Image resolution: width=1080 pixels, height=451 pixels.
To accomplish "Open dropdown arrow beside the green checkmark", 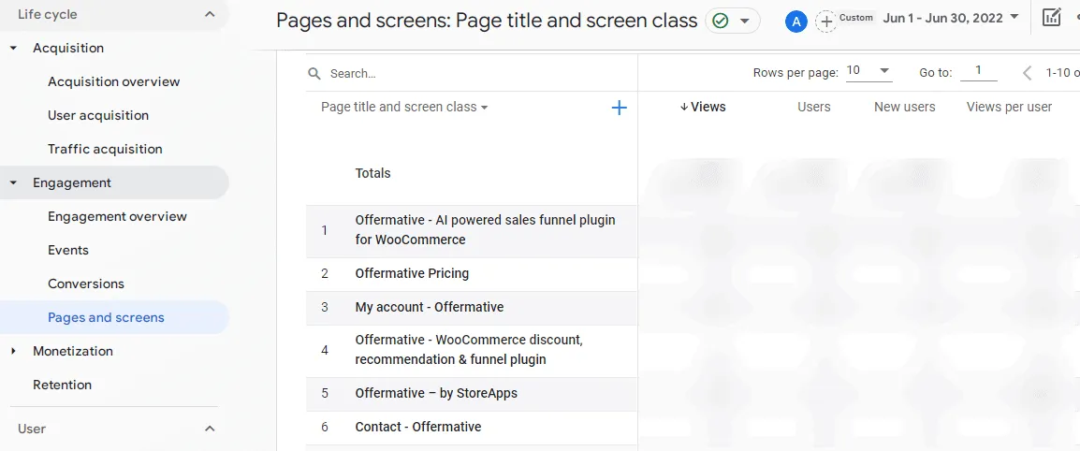I will coord(744,21).
